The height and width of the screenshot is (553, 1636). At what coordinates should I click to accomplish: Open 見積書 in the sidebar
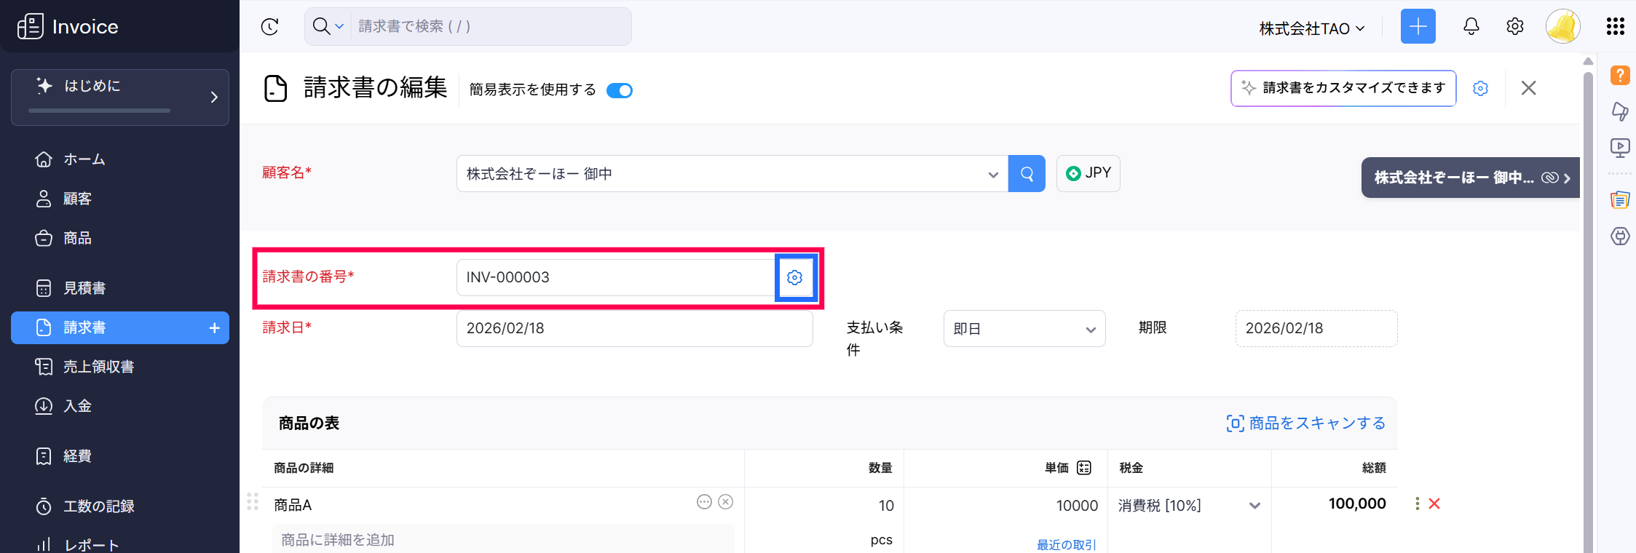coord(84,288)
